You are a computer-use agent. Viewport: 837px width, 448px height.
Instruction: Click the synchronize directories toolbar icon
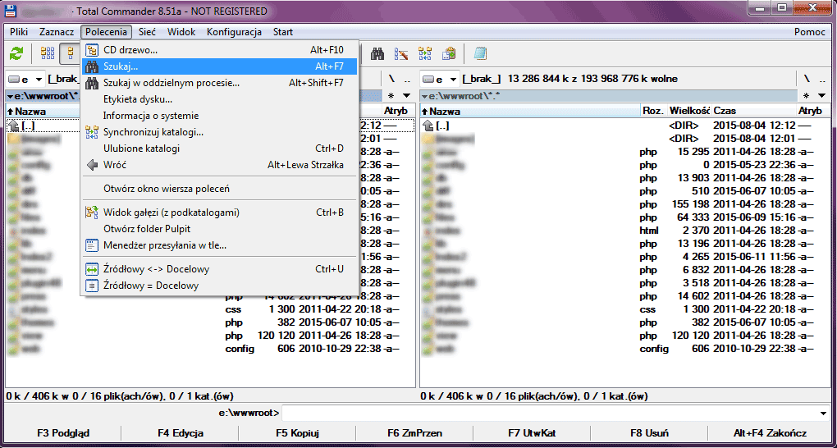coord(425,54)
